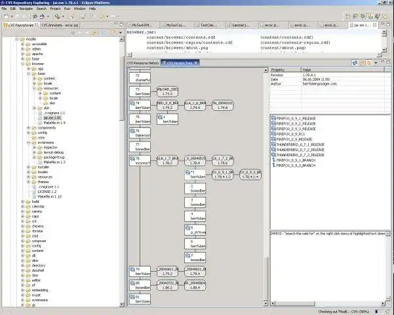Click the Revision value 1.78.4.1
Image resolution: width=394 pixels, height=315 pixels.
309,75
